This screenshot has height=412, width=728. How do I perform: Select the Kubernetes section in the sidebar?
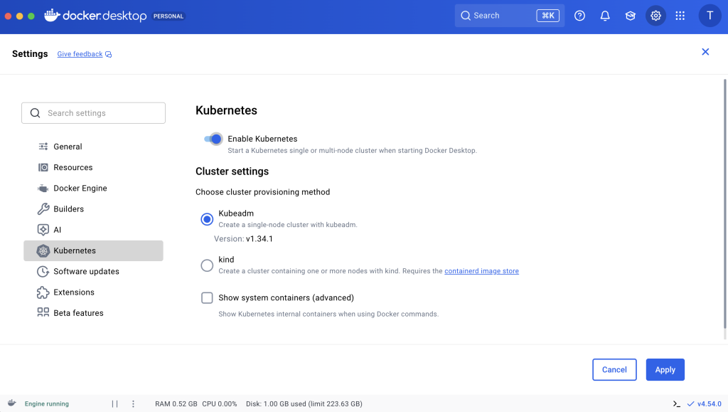74,250
